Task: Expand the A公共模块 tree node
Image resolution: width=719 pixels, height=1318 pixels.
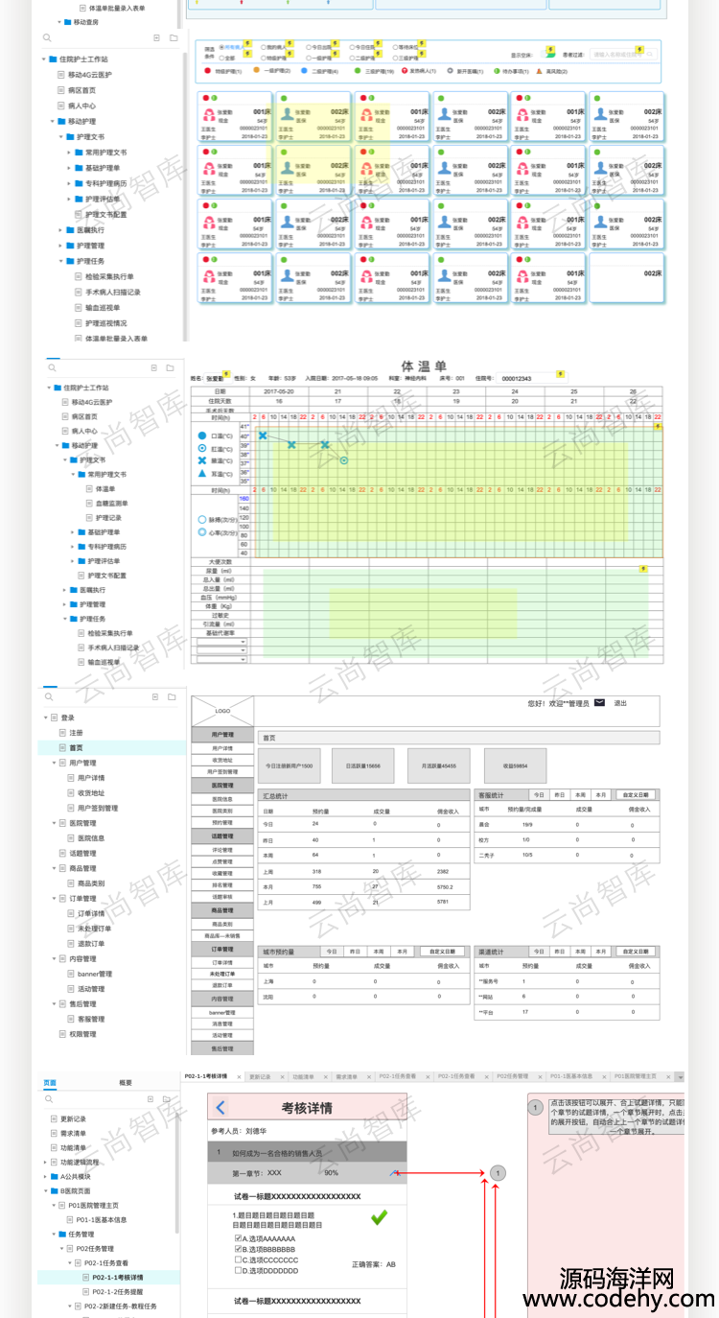Action: click(45, 1176)
